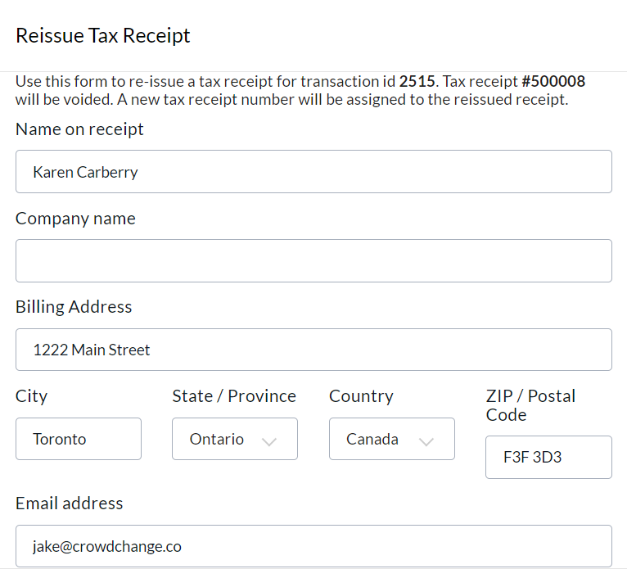Click the "Country" label
Image resolution: width=627 pixels, height=569 pixels.
tap(361, 396)
